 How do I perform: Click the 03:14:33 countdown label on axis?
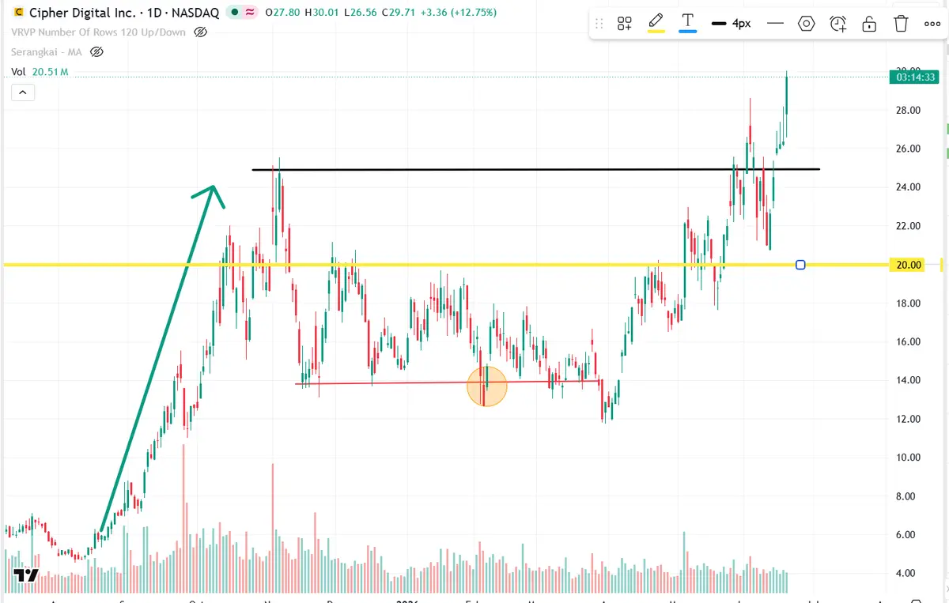913,77
